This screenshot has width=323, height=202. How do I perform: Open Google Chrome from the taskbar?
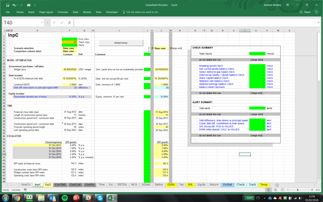point(17,198)
